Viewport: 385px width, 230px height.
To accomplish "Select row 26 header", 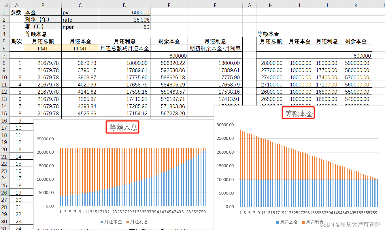I will click(4, 192).
